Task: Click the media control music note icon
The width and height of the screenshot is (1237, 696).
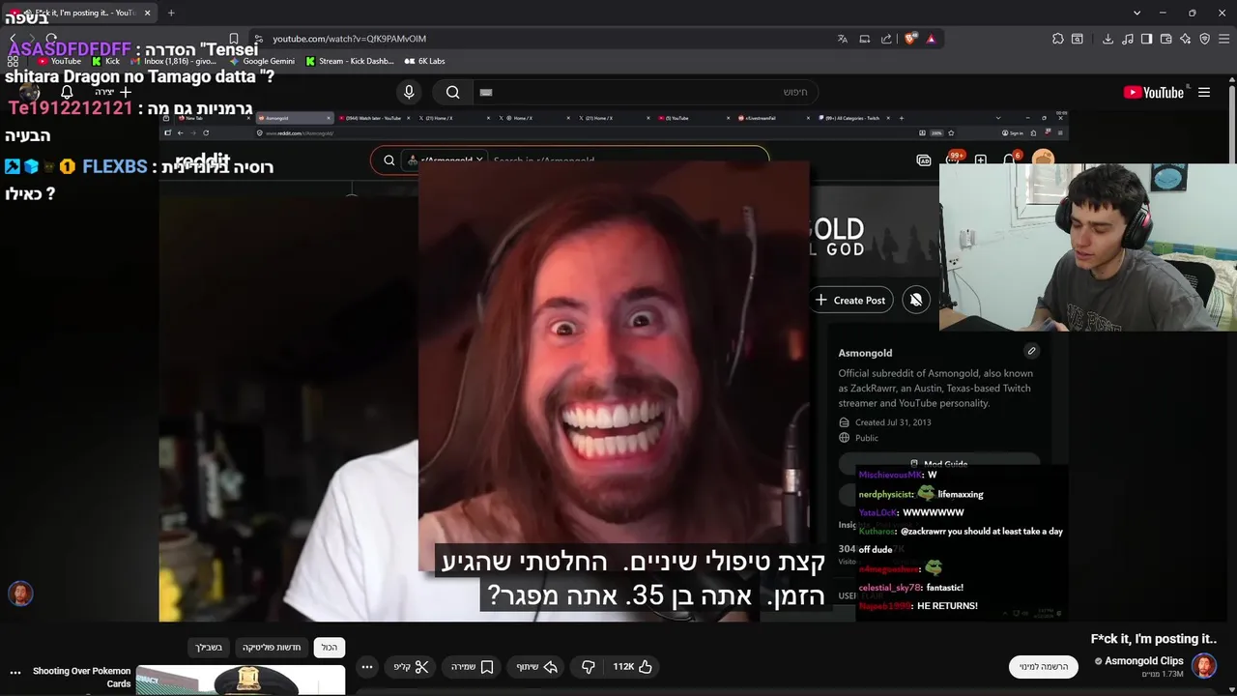Action: tap(1128, 39)
